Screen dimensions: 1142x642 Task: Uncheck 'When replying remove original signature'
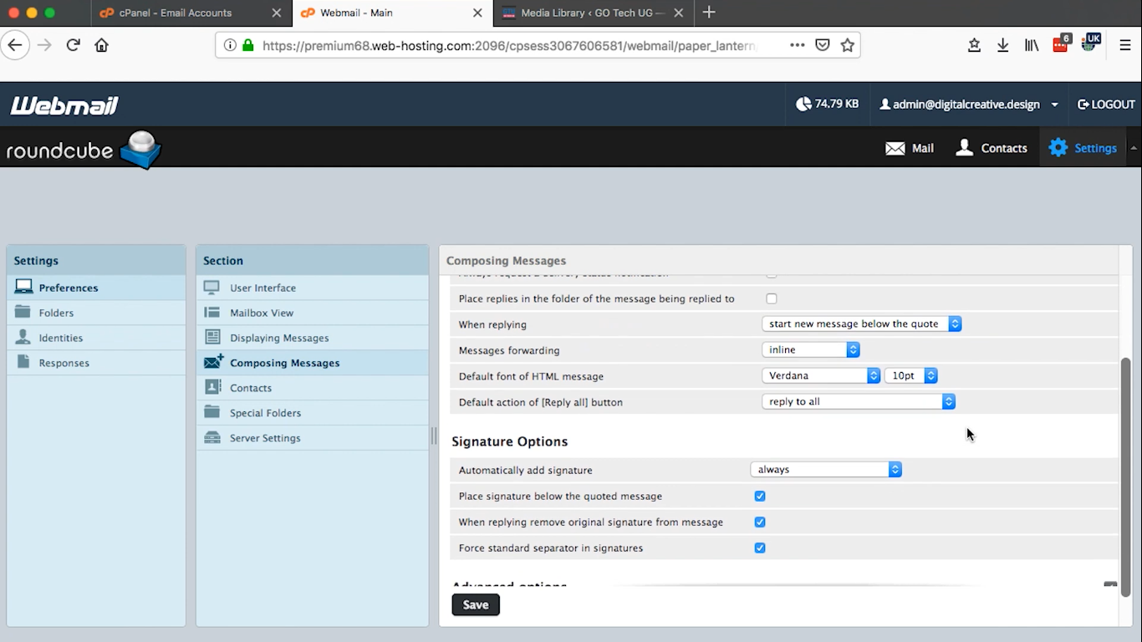760,522
